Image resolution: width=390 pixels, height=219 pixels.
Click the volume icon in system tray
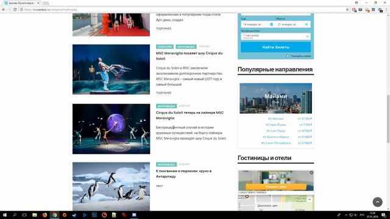[356, 215]
